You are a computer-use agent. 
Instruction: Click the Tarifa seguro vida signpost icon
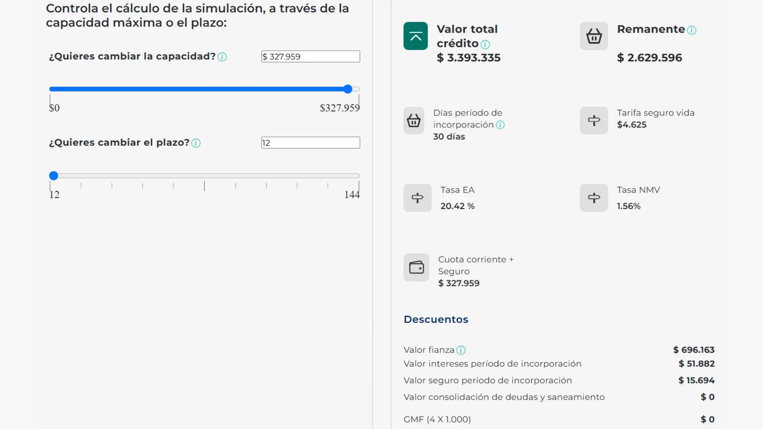(594, 120)
